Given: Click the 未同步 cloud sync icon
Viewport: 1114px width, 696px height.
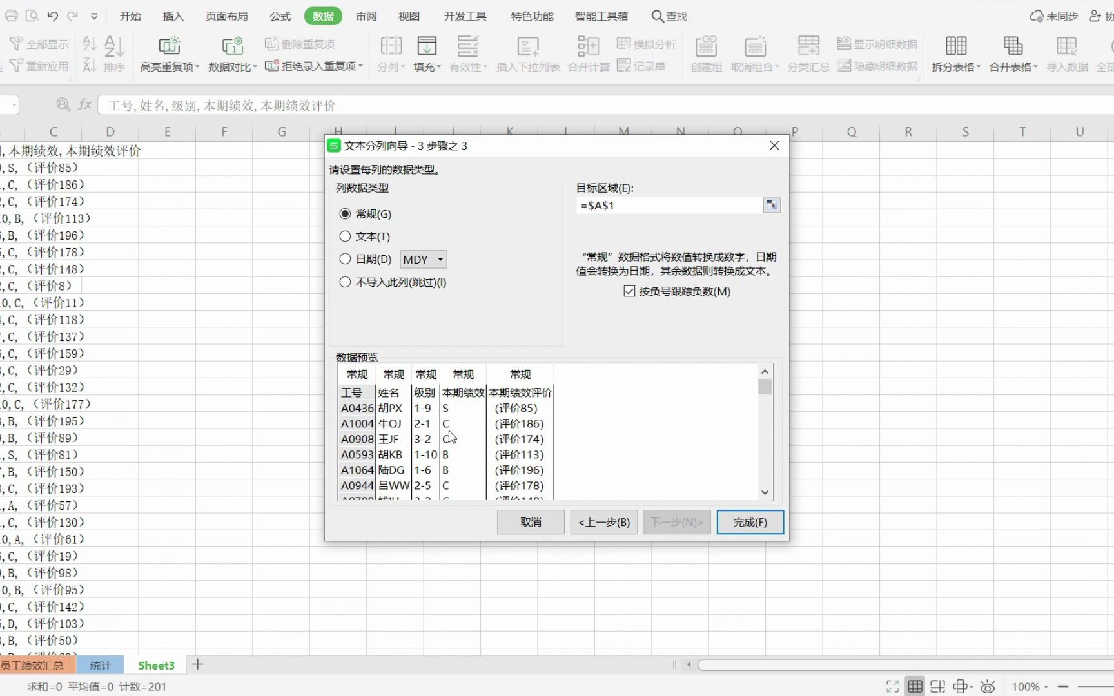Looking at the screenshot, I should point(1037,16).
